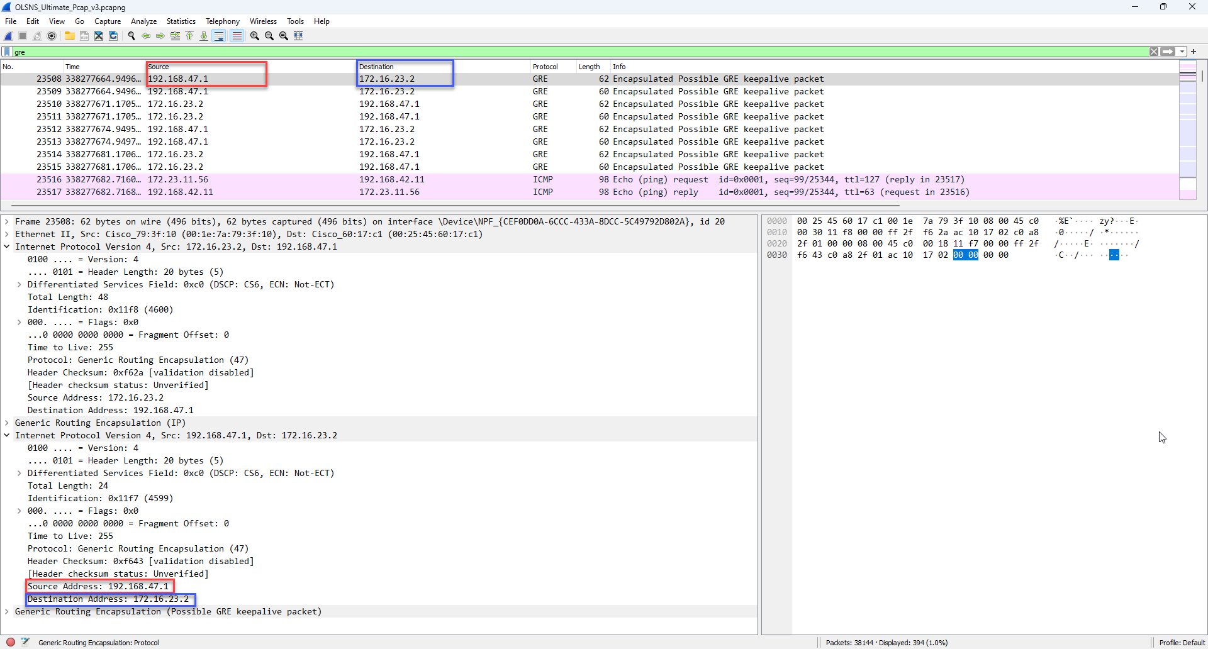Open the Analyze menu
The image size is (1208, 649).
coord(143,21)
